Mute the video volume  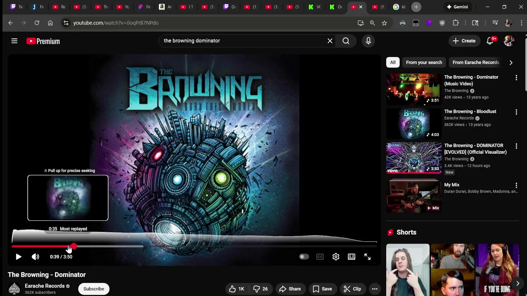click(35, 257)
